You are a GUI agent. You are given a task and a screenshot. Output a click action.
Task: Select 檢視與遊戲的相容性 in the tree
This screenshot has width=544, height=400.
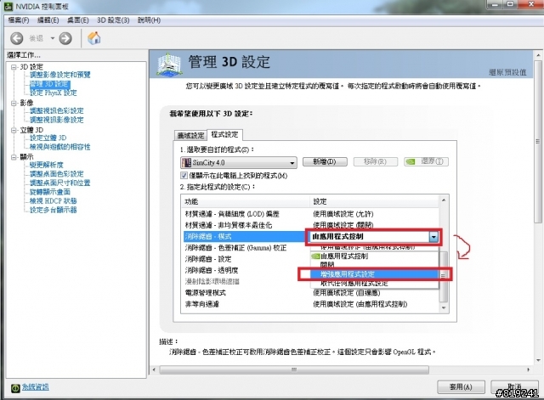click(x=60, y=147)
